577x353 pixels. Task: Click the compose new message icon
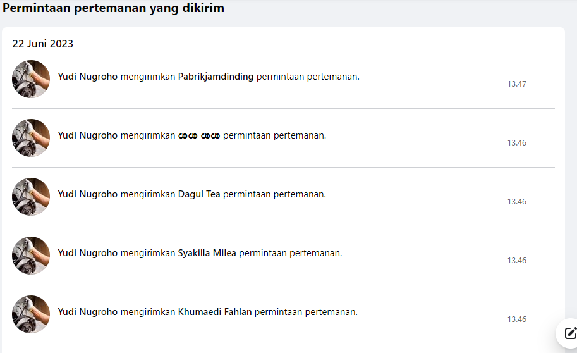[x=569, y=333]
